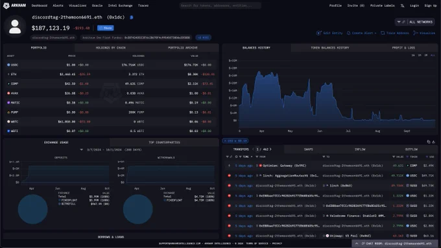Click the clock icon in Time column header
441x248 pixels.
click(236, 157)
